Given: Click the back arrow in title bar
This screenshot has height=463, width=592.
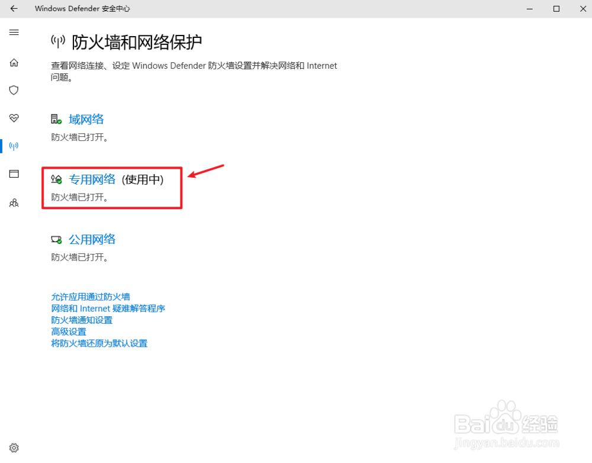Looking at the screenshot, I should pyautogui.click(x=14, y=8).
